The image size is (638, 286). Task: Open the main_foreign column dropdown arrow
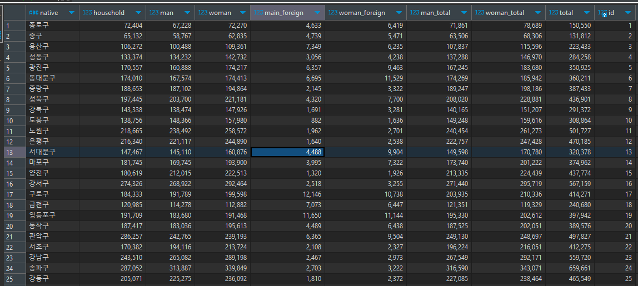click(x=317, y=13)
